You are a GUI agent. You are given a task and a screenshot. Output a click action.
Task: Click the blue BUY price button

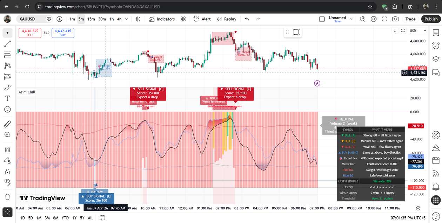point(63,33)
